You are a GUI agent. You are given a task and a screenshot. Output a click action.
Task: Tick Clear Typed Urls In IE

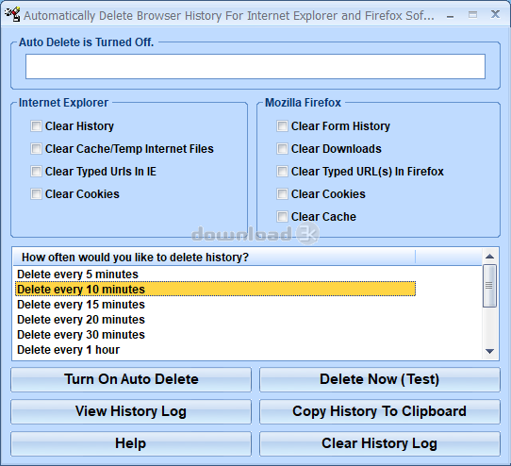pyautogui.click(x=36, y=171)
